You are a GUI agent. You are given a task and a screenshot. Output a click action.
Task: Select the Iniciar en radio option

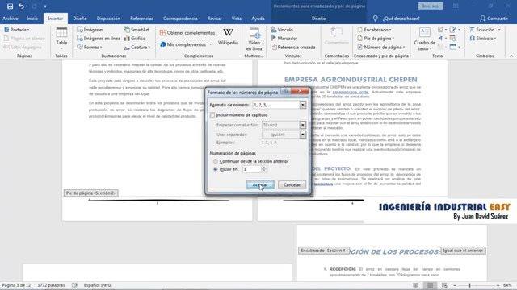click(216, 169)
